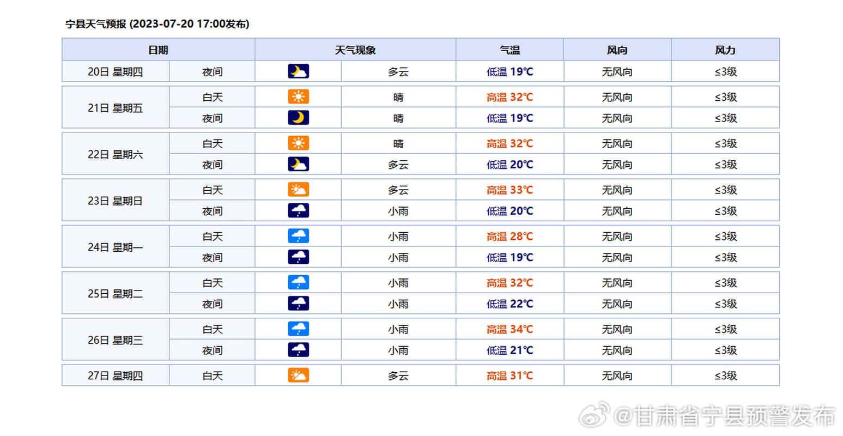843x436 pixels.
Task: Click the 低温 22℃ temperature for 25日 night
Action: pyautogui.click(x=508, y=304)
